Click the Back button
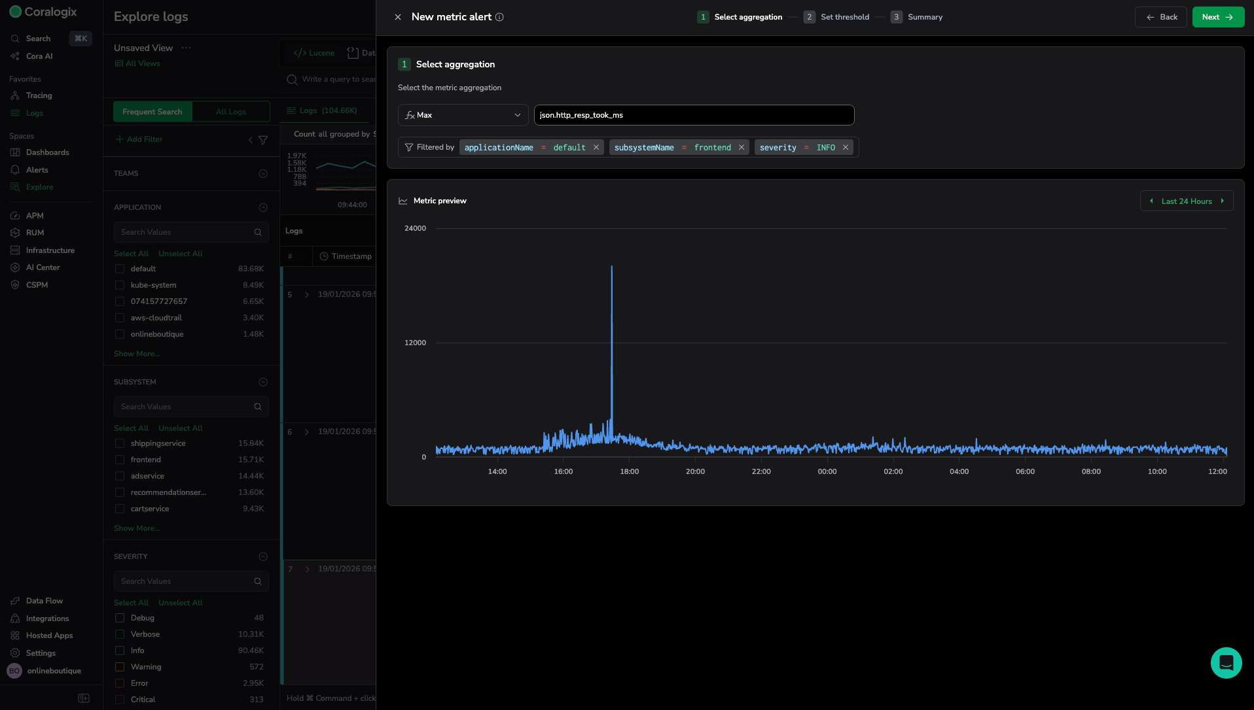 [x=1161, y=17]
